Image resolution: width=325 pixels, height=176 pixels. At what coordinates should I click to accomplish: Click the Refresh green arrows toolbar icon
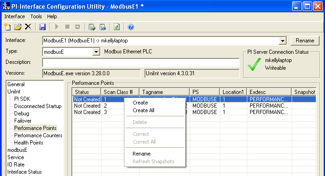coord(117,27)
